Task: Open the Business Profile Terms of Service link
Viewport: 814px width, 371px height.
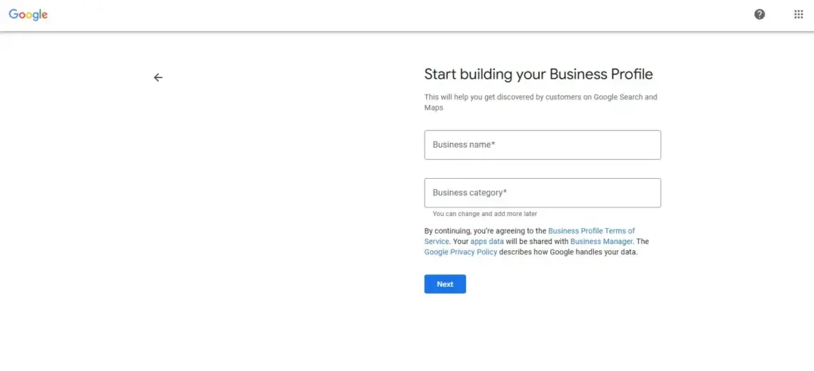Action: (x=591, y=231)
